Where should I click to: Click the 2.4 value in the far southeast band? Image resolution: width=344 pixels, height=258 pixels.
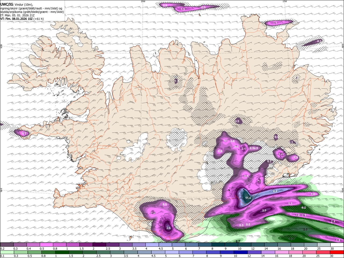333,221
